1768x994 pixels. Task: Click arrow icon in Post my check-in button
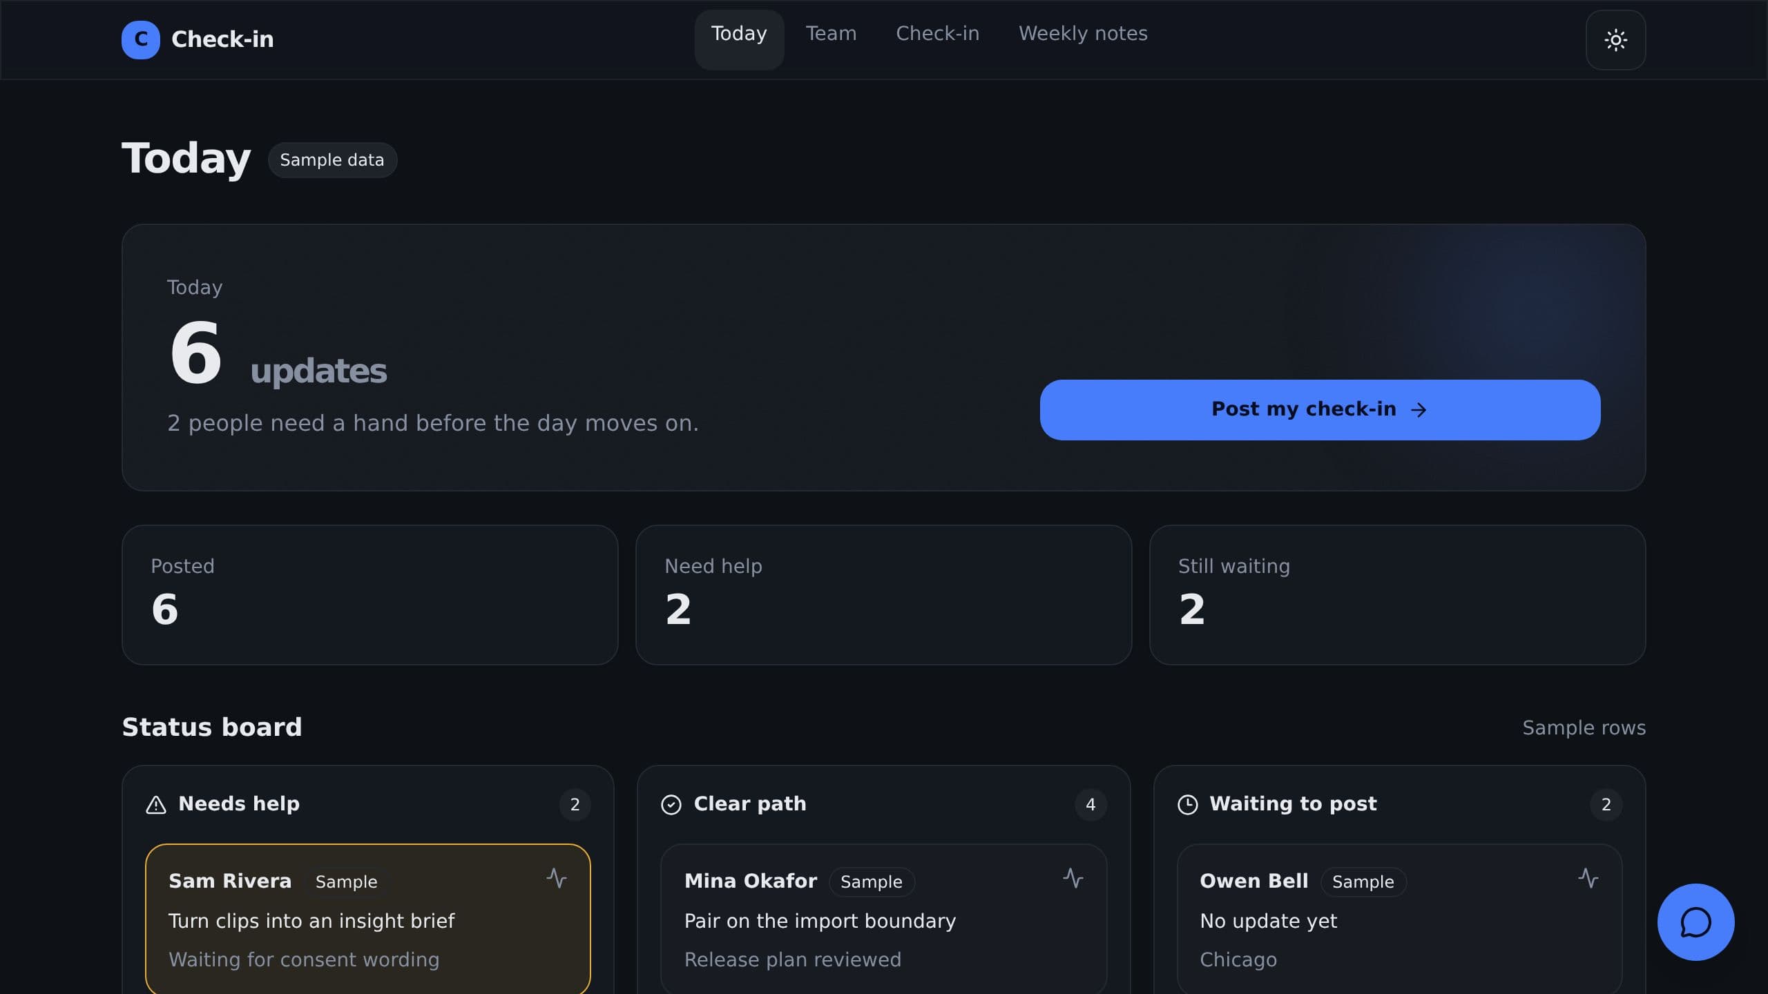tap(1419, 410)
